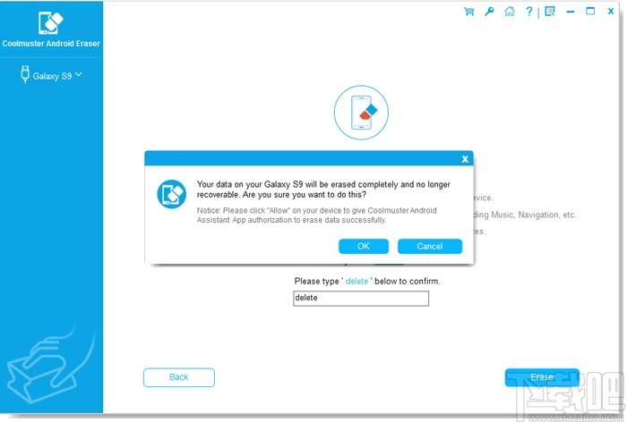Cancel the erase confirmation dialog
This screenshot has height=422, width=627.
click(x=430, y=247)
